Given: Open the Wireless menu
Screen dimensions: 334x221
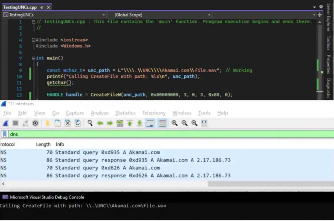Looking at the screenshot, I should 182,113.
